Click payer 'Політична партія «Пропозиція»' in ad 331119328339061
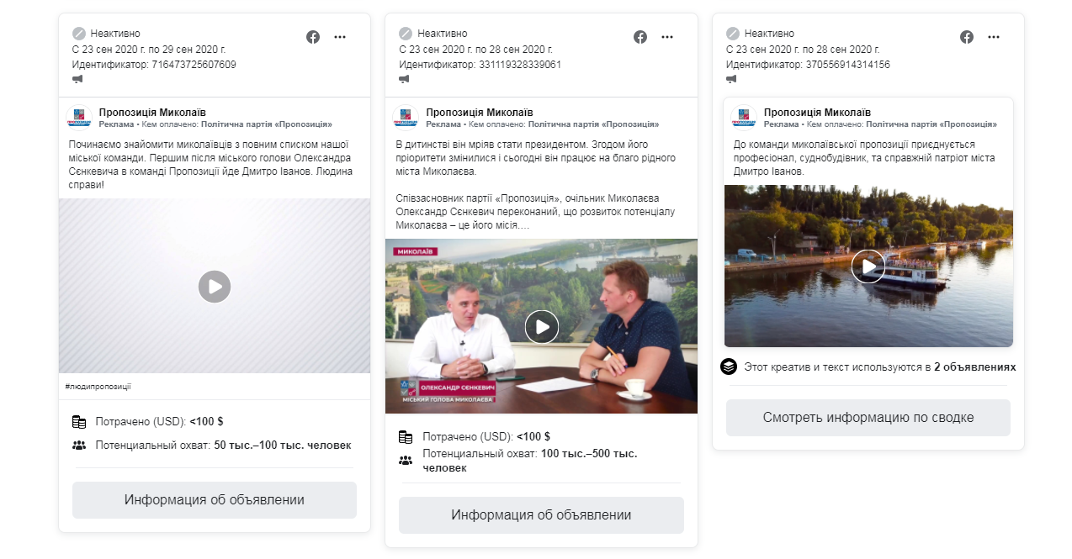Image resolution: width=1072 pixels, height=559 pixels. coord(594,124)
